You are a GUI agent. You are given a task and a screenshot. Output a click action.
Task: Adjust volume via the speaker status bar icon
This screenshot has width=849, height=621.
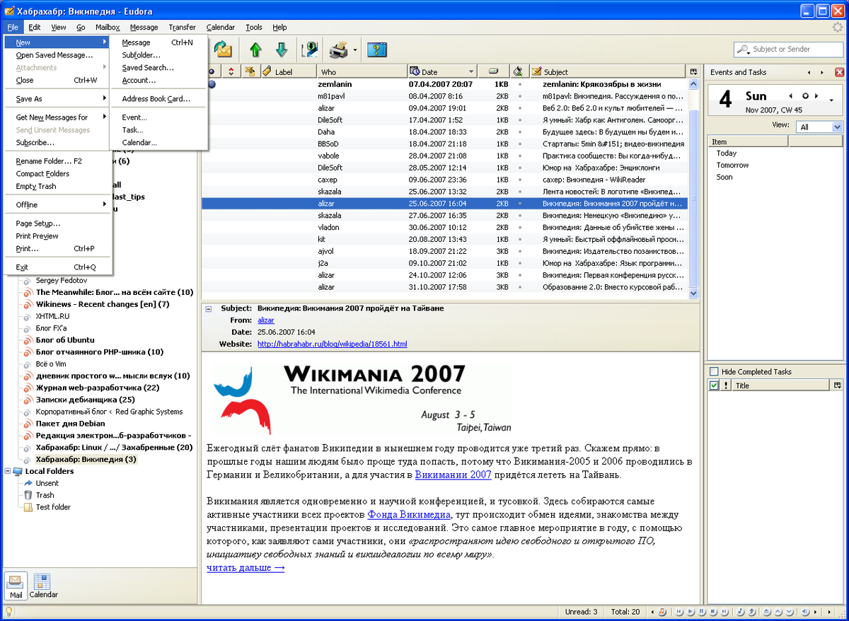coord(805,612)
